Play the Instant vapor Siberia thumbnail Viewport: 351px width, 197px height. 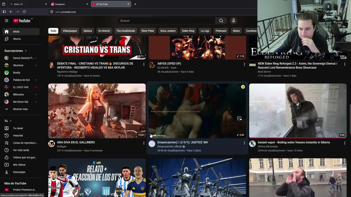pyautogui.click(x=298, y=111)
